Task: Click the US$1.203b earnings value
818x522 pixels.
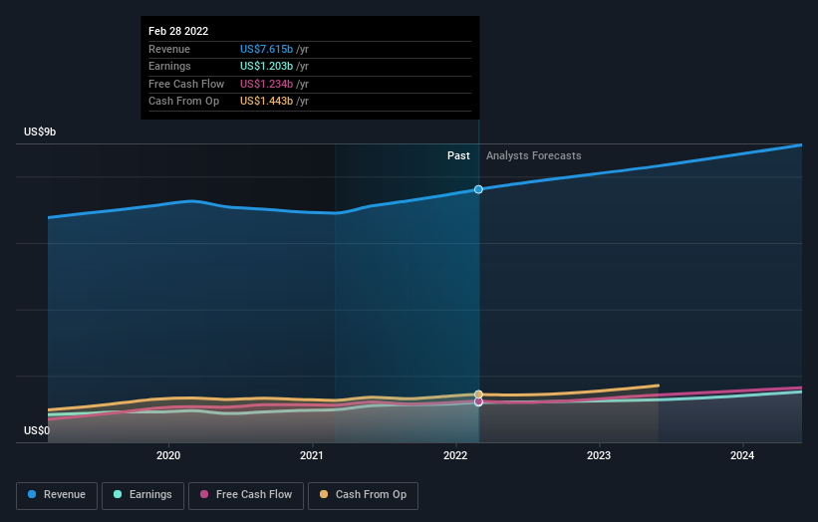Action: 267,66
